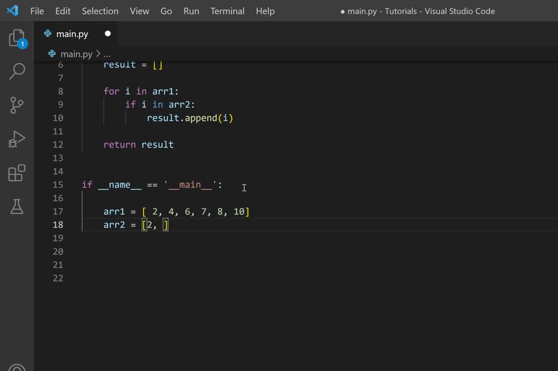The image size is (558, 371).
Task: Click main.py in the breadcrumb bar
Action: (76, 54)
